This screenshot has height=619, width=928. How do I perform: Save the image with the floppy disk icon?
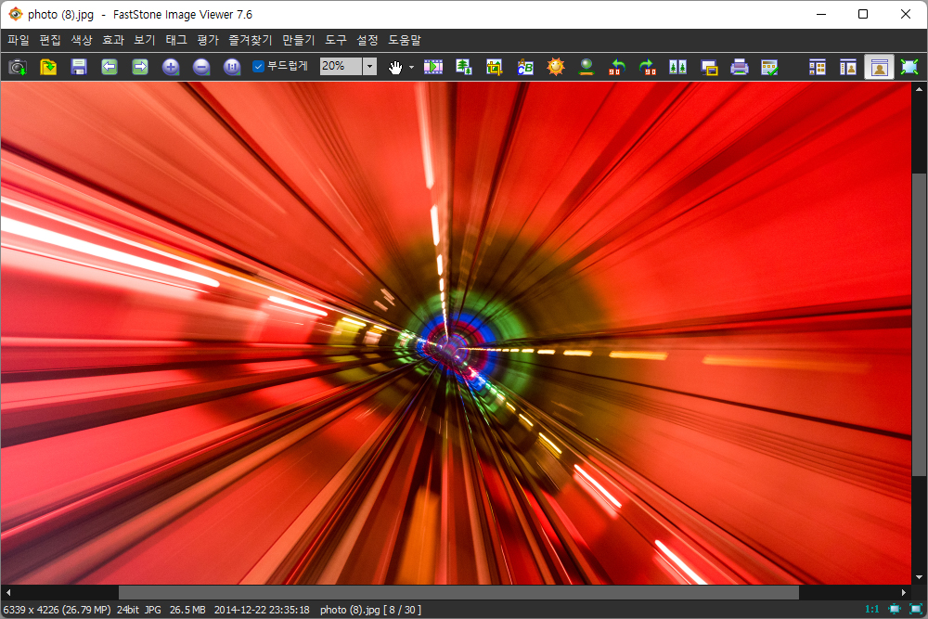tap(79, 67)
